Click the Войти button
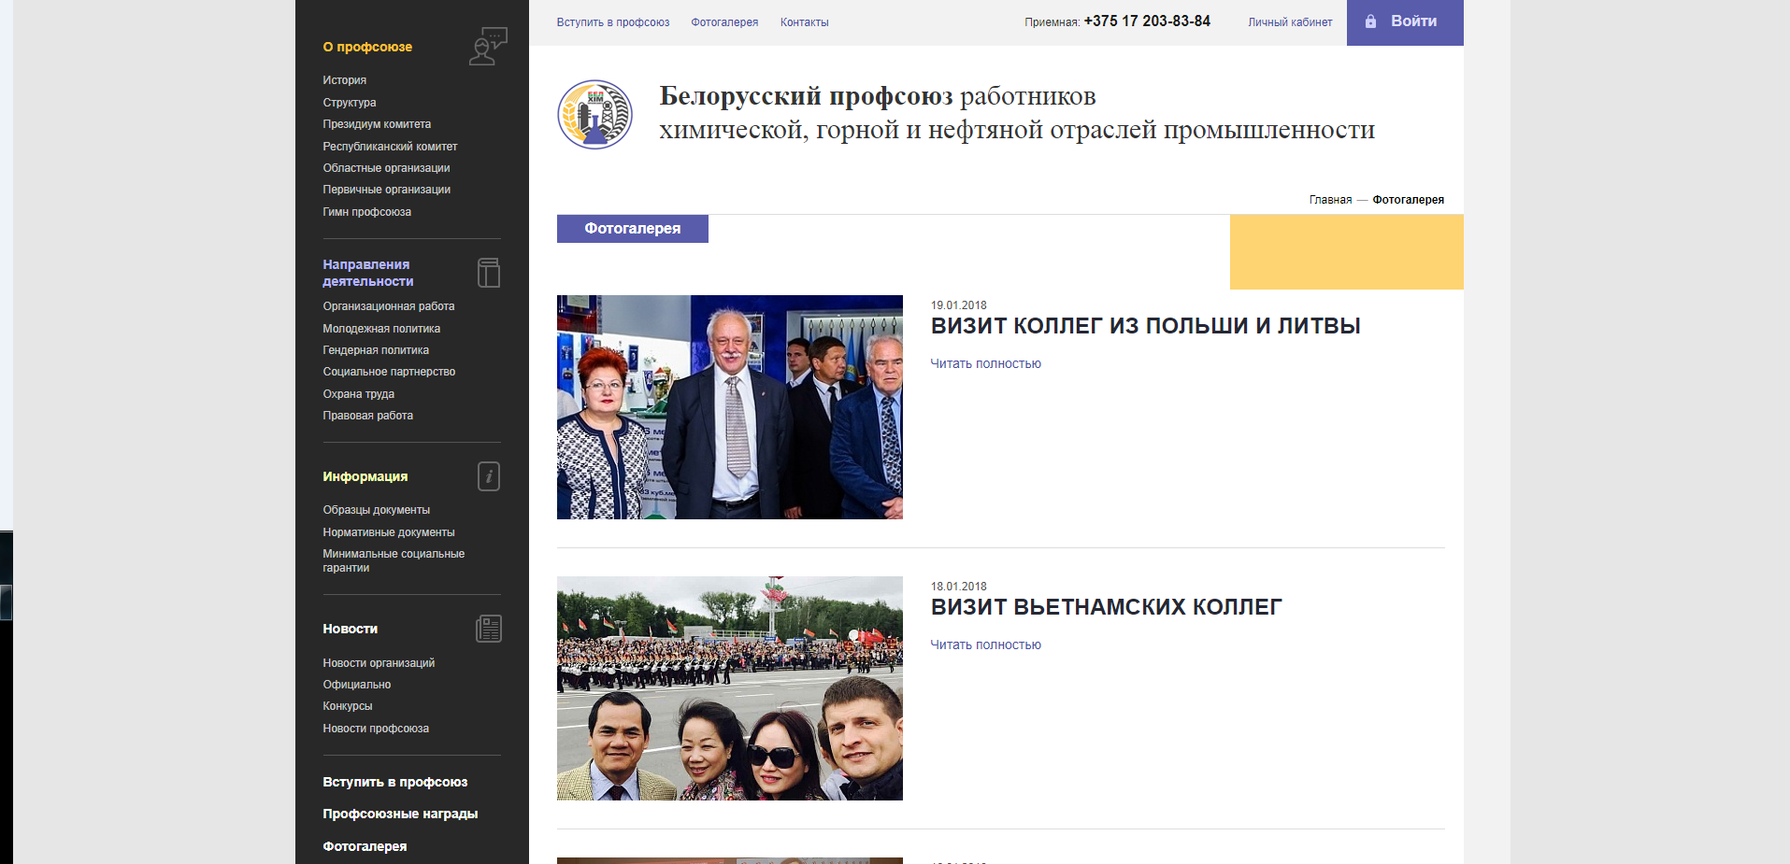Image resolution: width=1790 pixels, height=864 pixels. pyautogui.click(x=1405, y=22)
